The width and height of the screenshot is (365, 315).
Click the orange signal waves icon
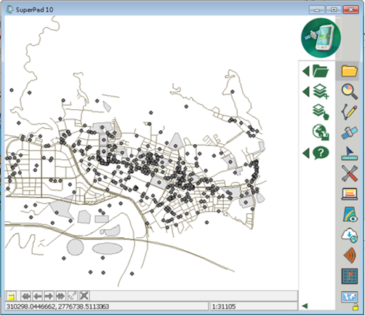(x=349, y=255)
